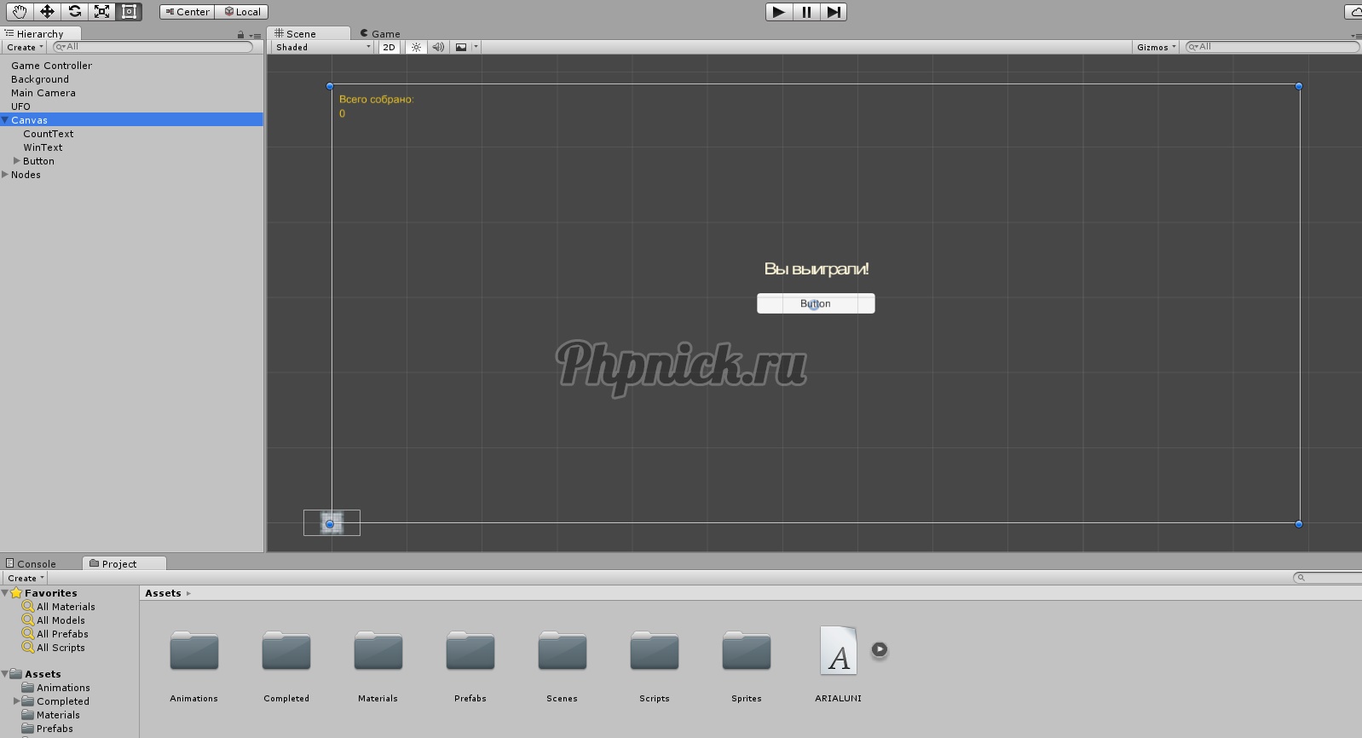Screen dimensions: 1362x738
Task: Select WinText under Canvas
Action: tap(43, 147)
